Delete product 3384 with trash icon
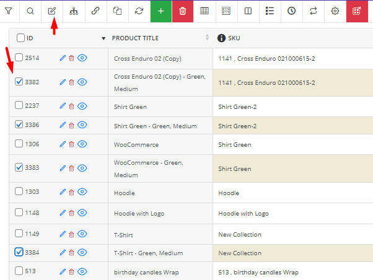Image resolution: width=373 pixels, height=280 pixels. tap(71, 252)
